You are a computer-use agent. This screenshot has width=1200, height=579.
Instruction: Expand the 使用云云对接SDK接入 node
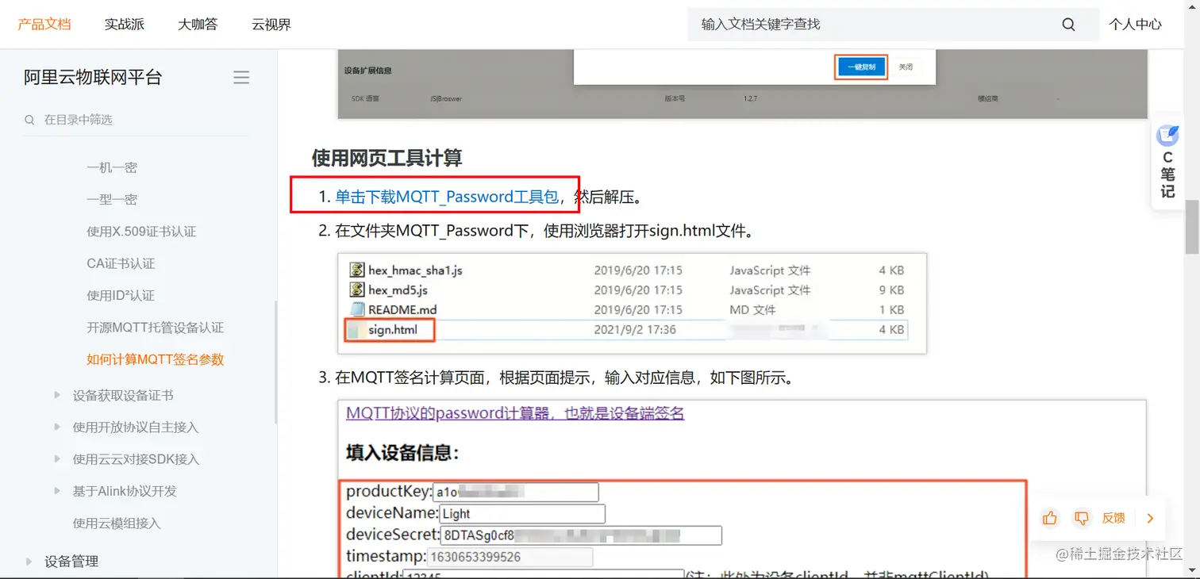point(57,458)
